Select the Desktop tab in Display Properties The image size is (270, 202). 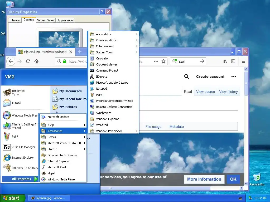coord(29,20)
